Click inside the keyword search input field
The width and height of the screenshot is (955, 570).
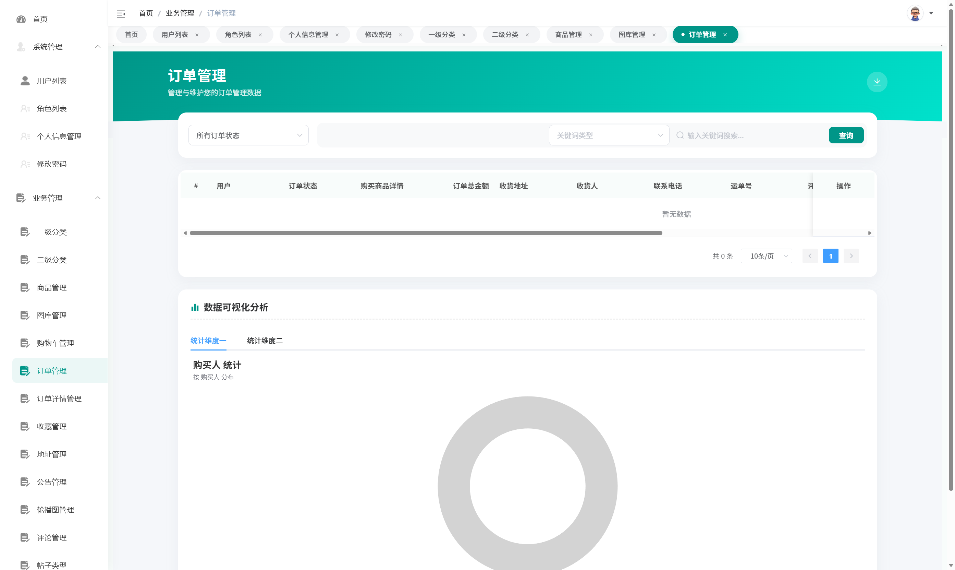click(x=748, y=135)
